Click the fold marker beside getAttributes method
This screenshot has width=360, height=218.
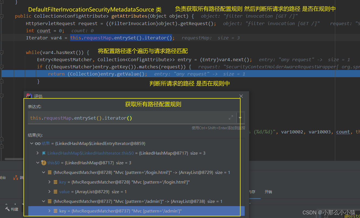point(2,16)
